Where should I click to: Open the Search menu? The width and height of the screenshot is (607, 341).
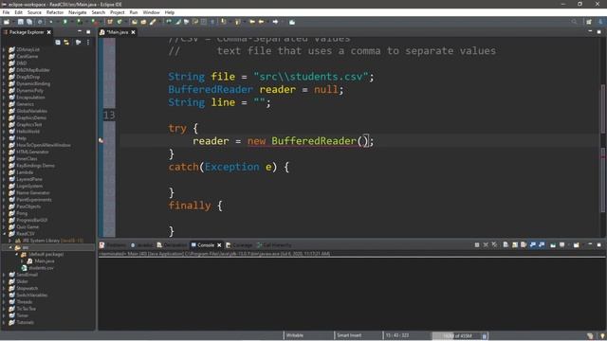tap(99, 12)
